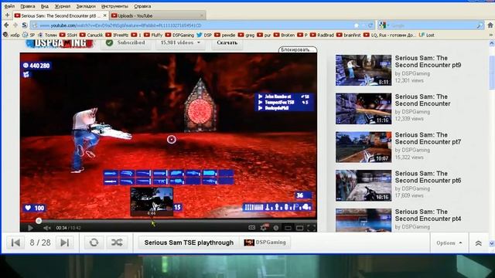Expand the 15,981 videos dropdown
Screen dimensions: 495x278
[x=180, y=43]
